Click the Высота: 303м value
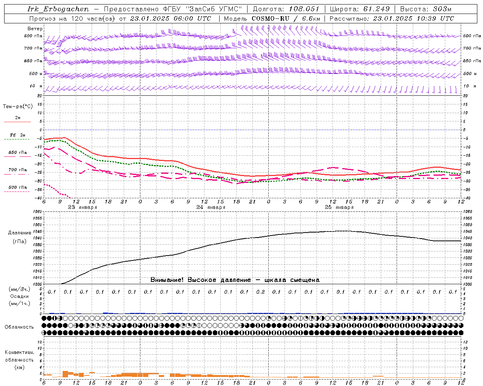Image resolution: width=483 pixels, height=386 pixels. pyautogui.click(x=426, y=9)
